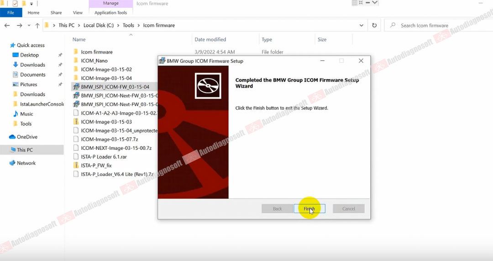Click the Properties checkmark in quick toolbar
This screenshot has width=493, height=261.
point(15,4)
